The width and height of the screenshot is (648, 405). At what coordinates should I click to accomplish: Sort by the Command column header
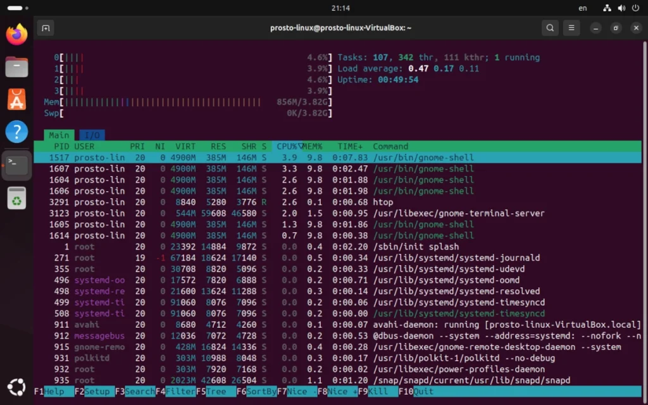coord(390,146)
